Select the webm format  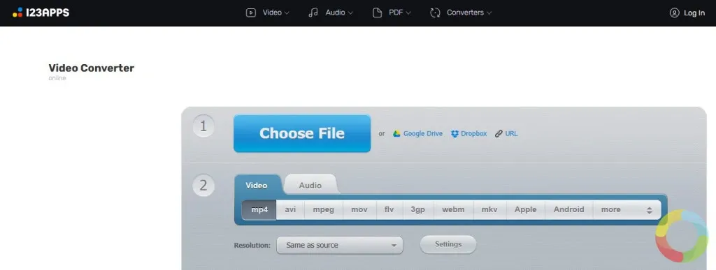453,209
